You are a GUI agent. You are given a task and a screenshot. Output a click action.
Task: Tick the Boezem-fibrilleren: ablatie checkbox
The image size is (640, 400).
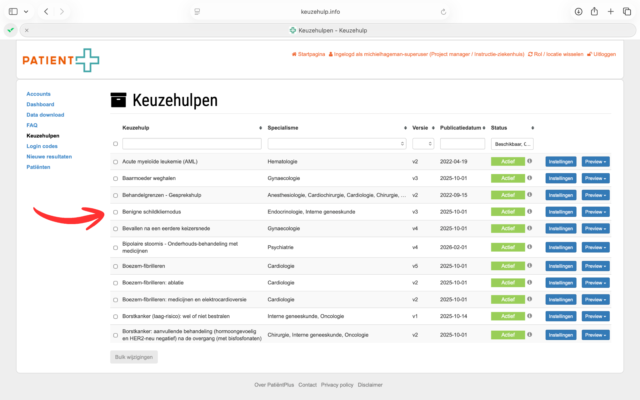tap(116, 283)
